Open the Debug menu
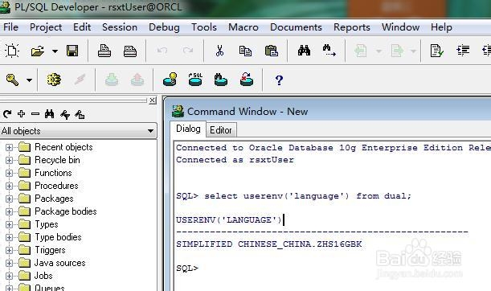The width and height of the screenshot is (491, 291). point(164,27)
